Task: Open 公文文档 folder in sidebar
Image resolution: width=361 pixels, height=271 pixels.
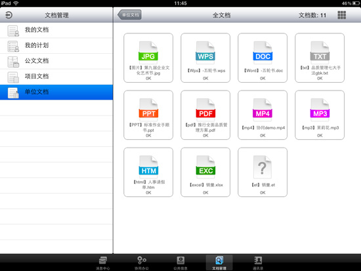Action: pyautogui.click(x=56, y=61)
